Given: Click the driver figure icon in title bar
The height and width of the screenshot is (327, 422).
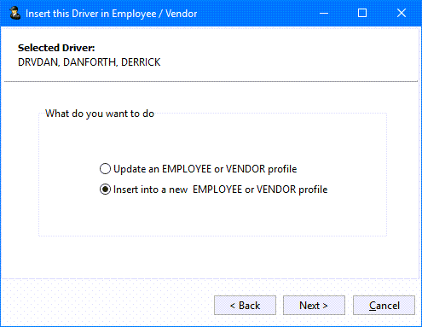Looking at the screenshot, I should 14,13.
